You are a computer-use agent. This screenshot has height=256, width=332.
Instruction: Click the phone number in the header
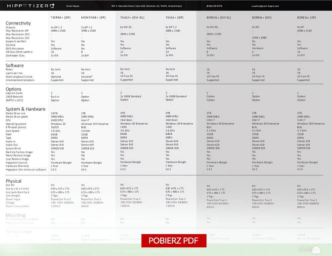[214, 6]
